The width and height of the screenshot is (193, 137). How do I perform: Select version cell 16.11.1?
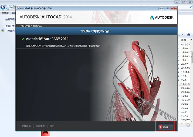click(185, 72)
